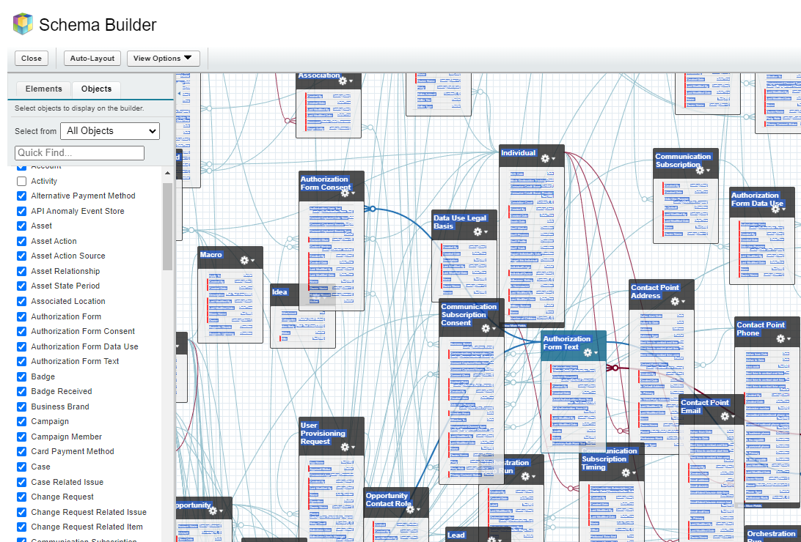
Task: Select Change Request list entry
Action: tap(62, 497)
